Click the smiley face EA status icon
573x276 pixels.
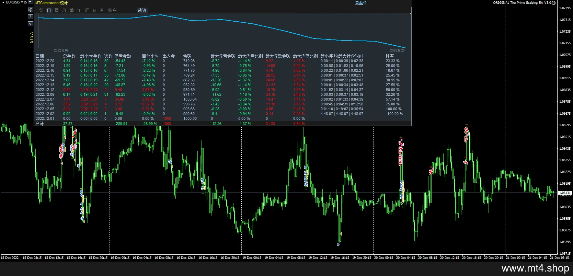[x=554, y=3]
